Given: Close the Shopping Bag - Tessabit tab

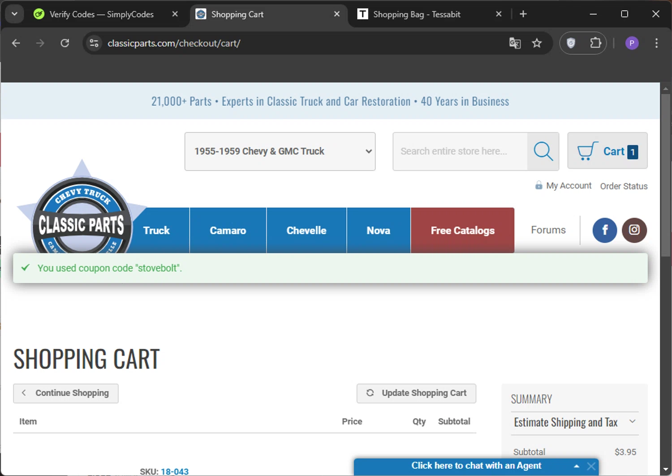Looking at the screenshot, I should [x=499, y=14].
